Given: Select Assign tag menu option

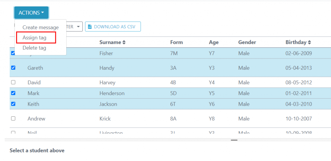Looking at the screenshot, I should [34, 38].
